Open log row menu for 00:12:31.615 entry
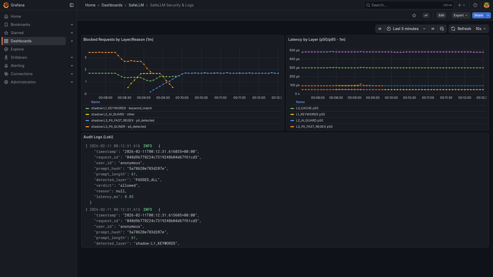The image size is (493, 277). 86,210
